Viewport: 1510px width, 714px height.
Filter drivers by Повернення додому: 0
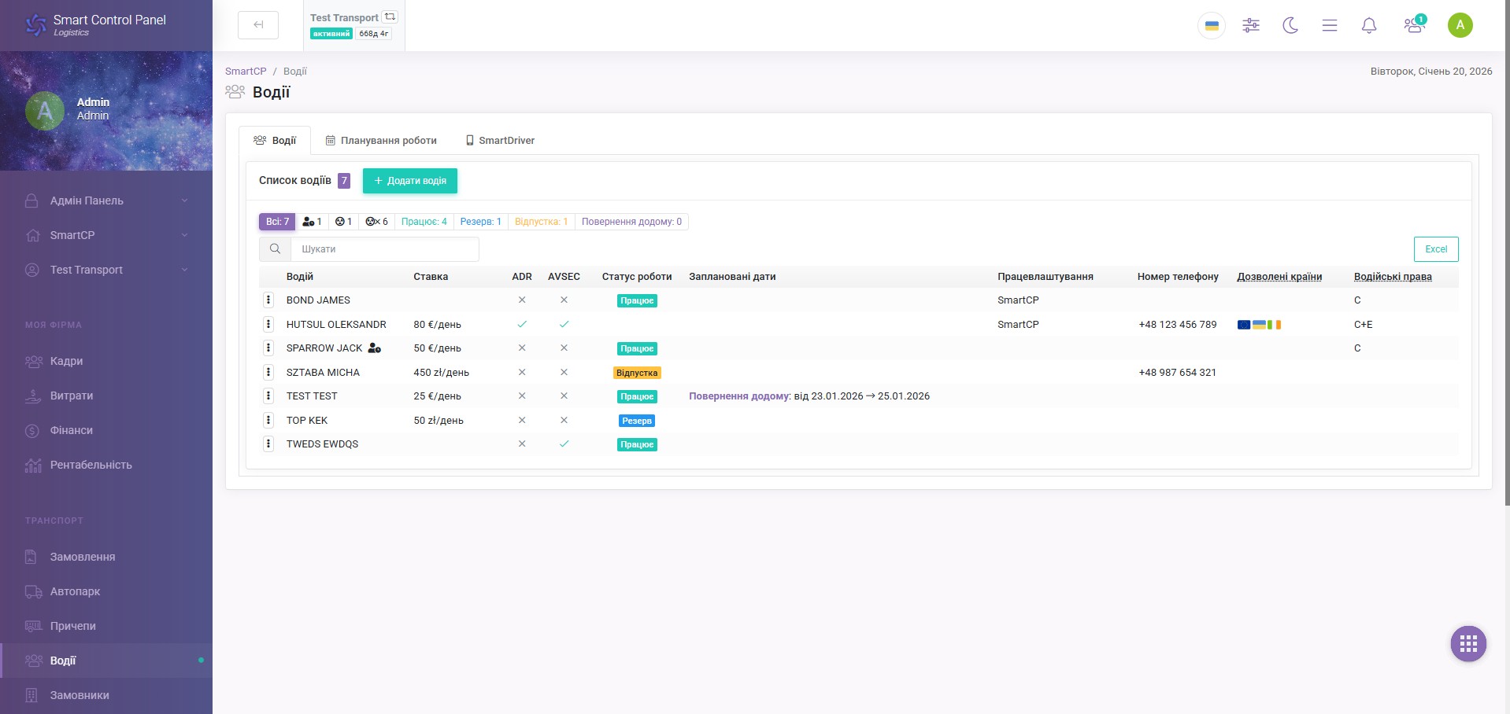pyautogui.click(x=632, y=222)
